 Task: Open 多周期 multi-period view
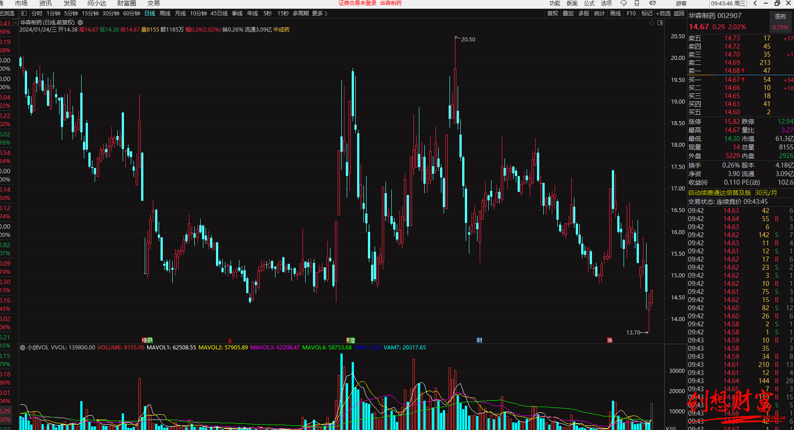click(301, 14)
